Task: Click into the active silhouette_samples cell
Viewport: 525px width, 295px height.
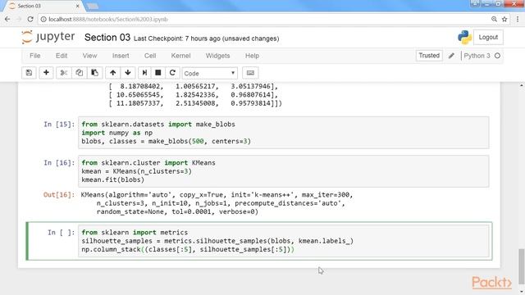Action: tap(283, 241)
